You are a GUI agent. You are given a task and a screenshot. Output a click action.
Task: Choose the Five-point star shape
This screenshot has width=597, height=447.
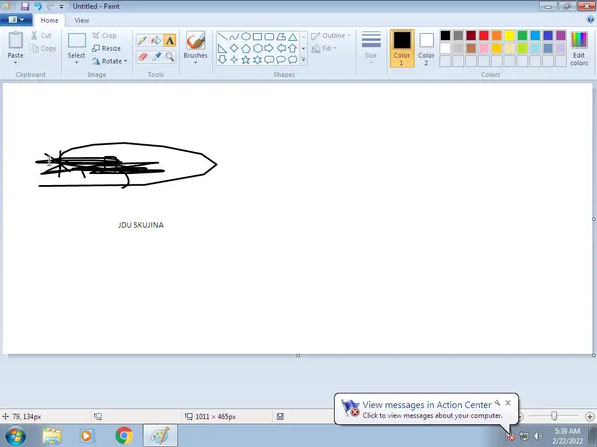click(246, 60)
